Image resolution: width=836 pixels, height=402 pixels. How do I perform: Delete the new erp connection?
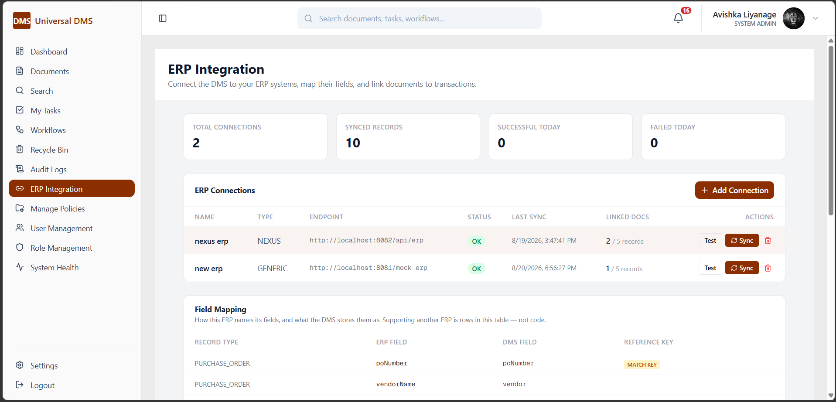click(768, 268)
